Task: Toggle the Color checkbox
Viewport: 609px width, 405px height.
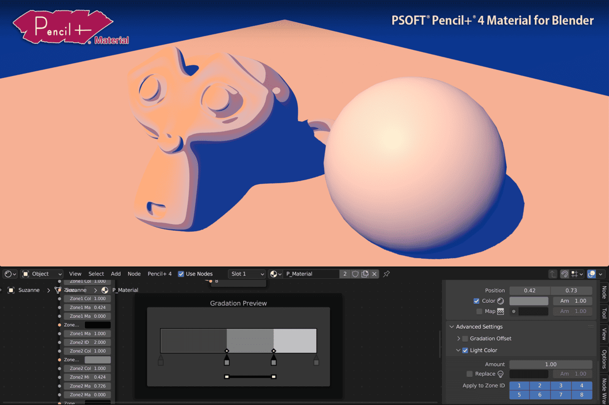Action: tap(476, 301)
